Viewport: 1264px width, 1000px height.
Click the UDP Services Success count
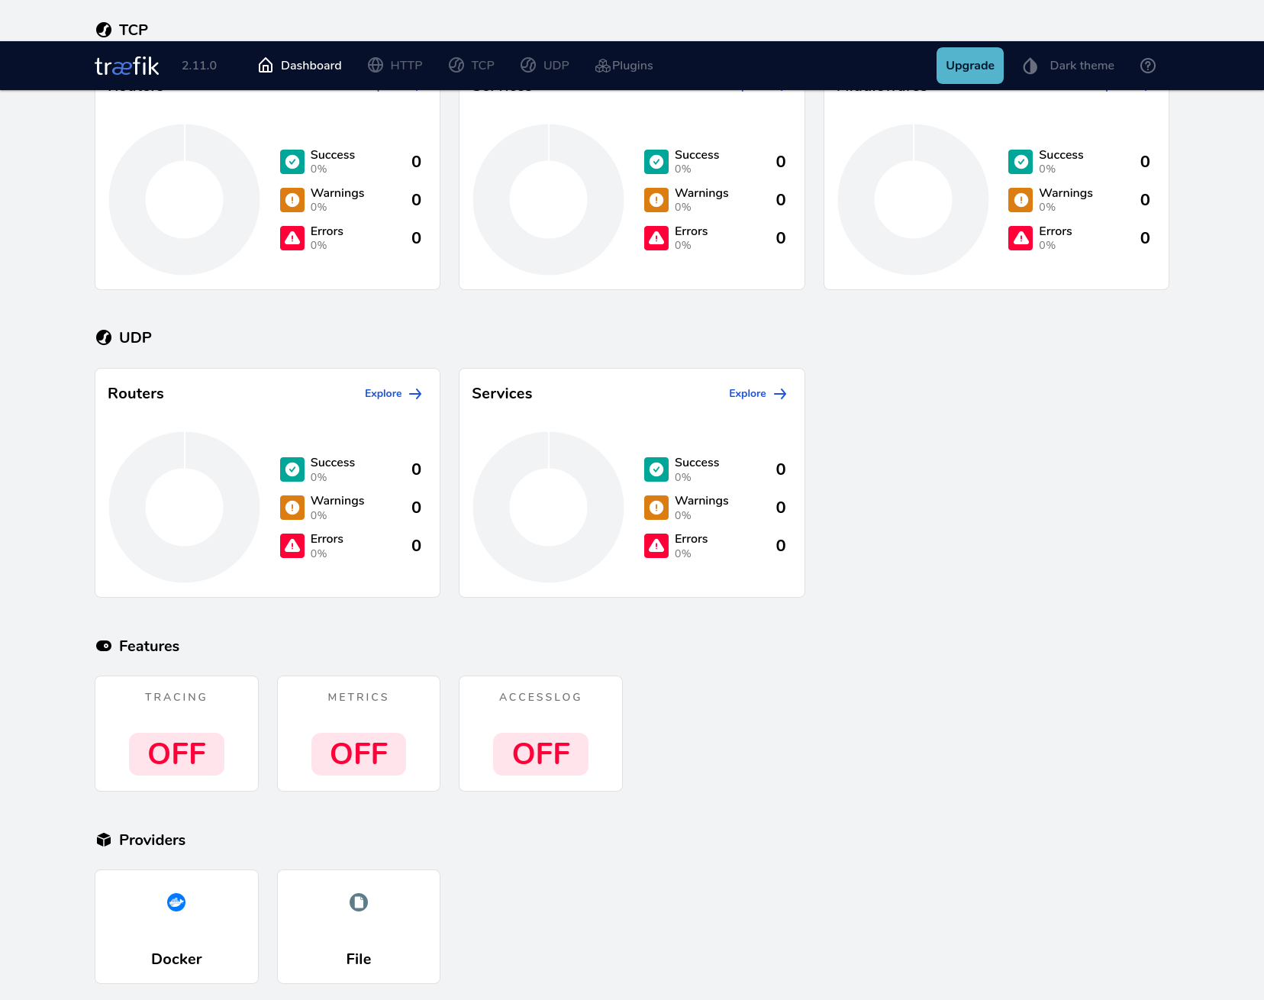(781, 469)
